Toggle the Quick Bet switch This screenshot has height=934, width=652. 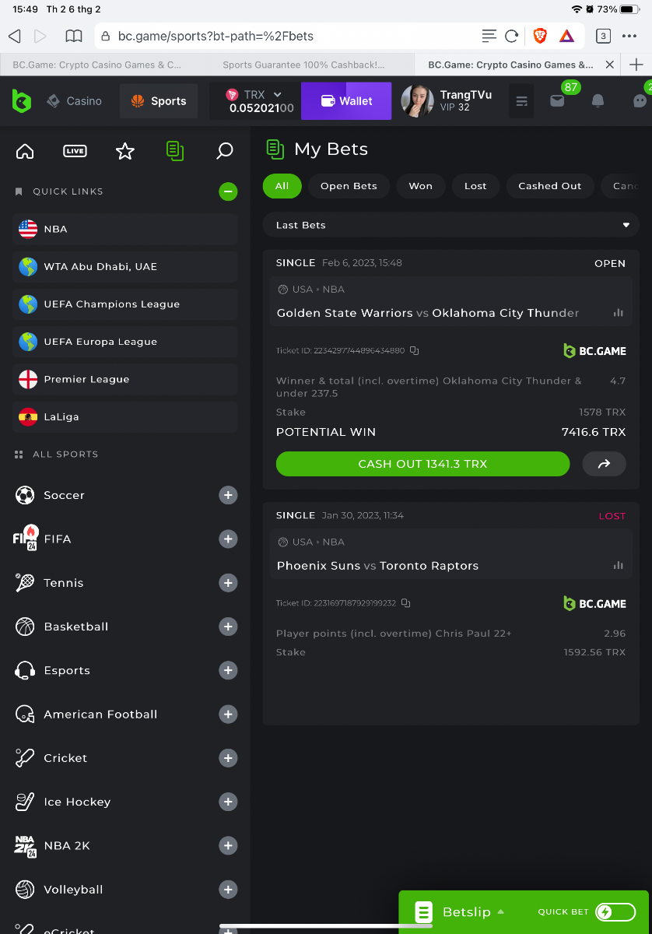[x=615, y=912]
